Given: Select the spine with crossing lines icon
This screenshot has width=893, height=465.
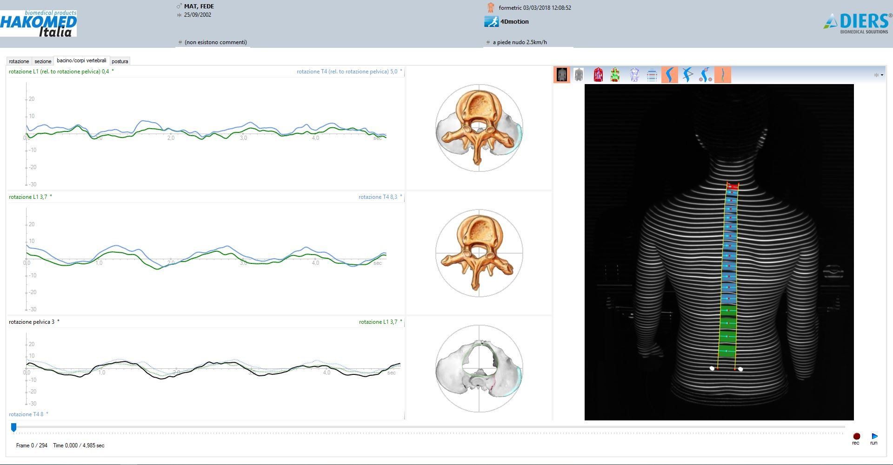Looking at the screenshot, I should point(687,75).
